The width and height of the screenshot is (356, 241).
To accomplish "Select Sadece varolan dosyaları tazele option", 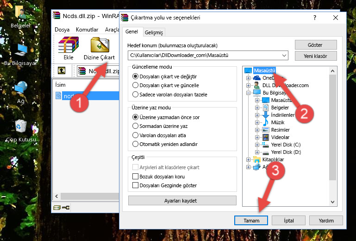I will pos(135,95).
